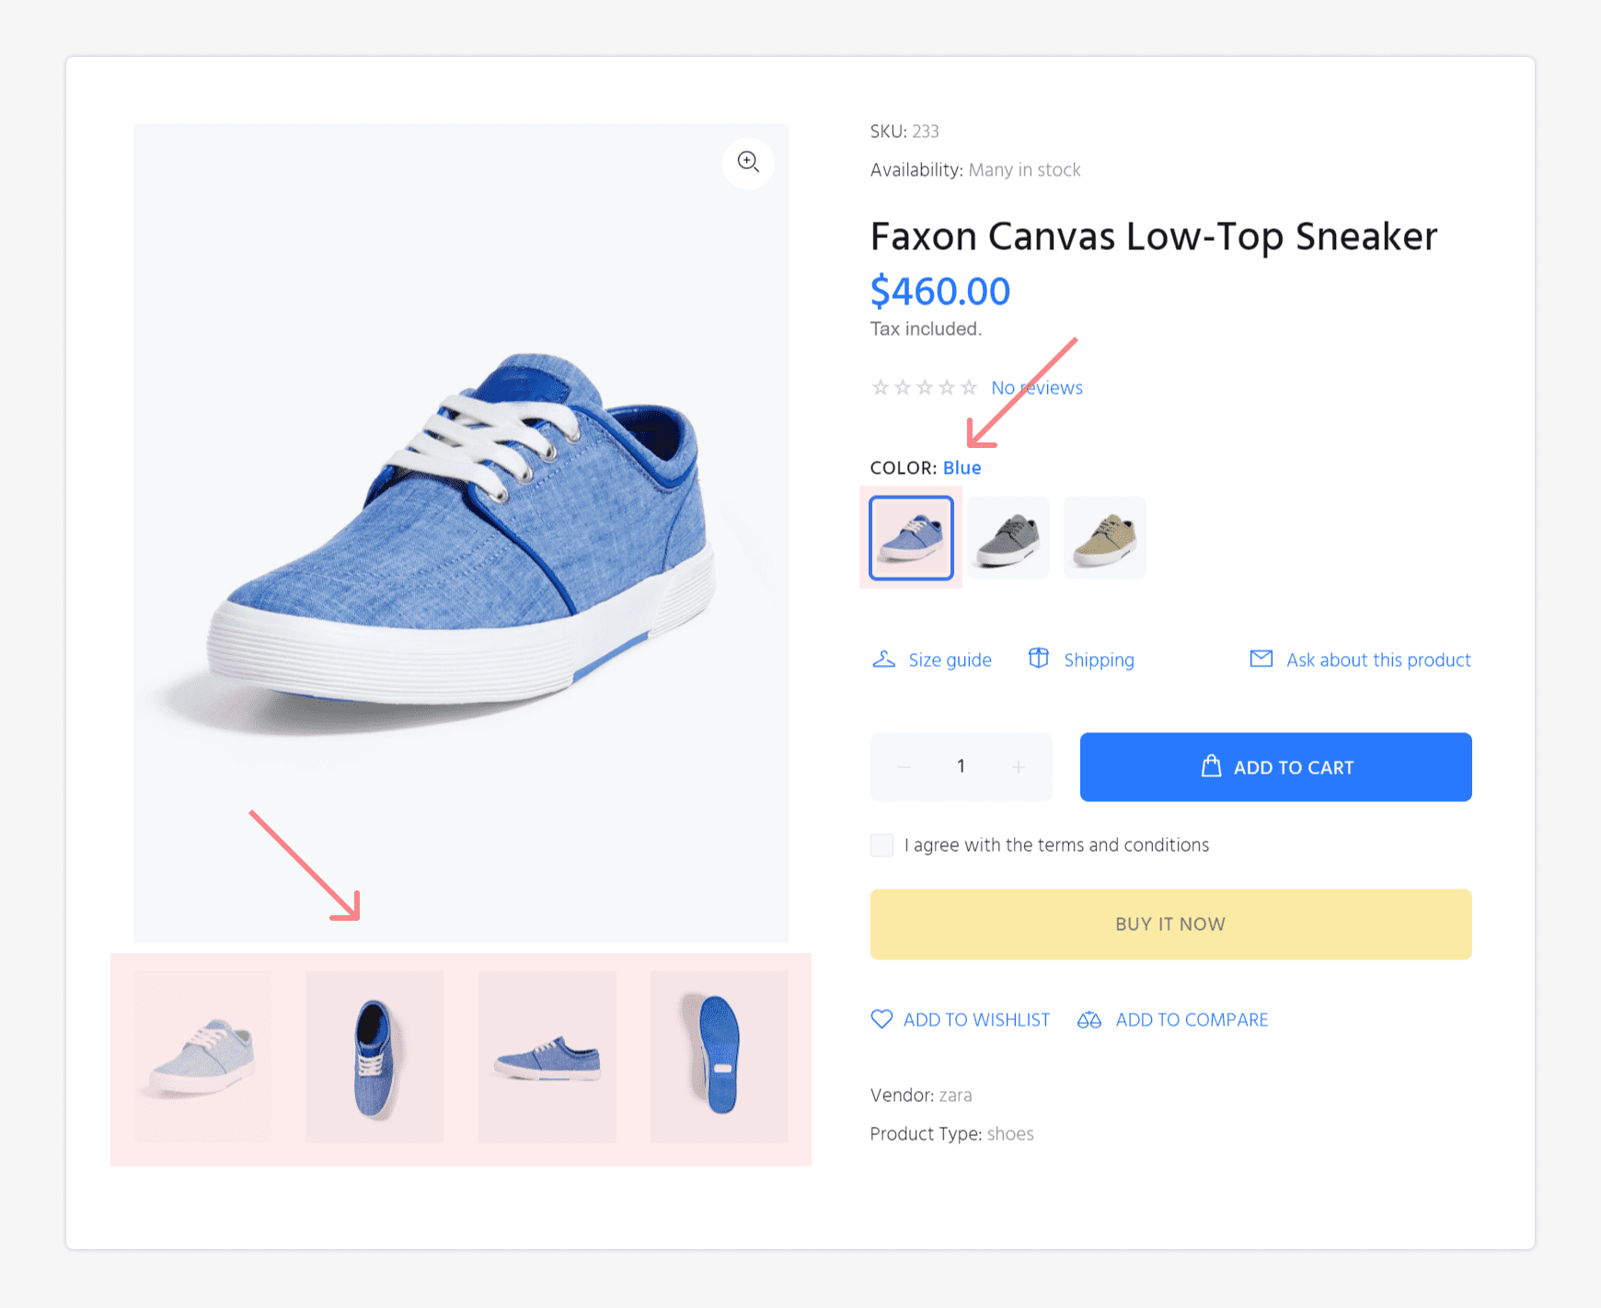The width and height of the screenshot is (1601, 1308).
Task: Click the plus button to increase quantity
Action: [1019, 766]
